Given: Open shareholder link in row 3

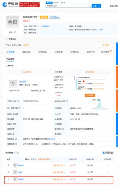Looking at the screenshot, I should pos(21,179).
